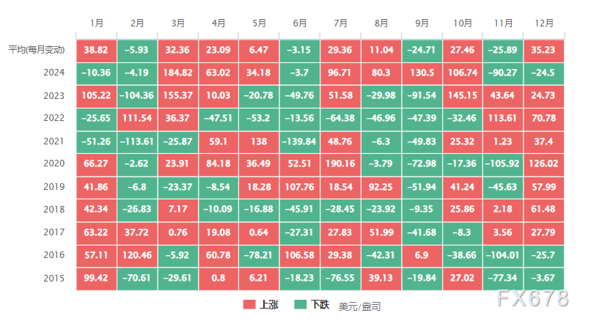Select the 126.02 cell for December 2020
Viewport: 591px width, 324px height.
click(x=543, y=164)
